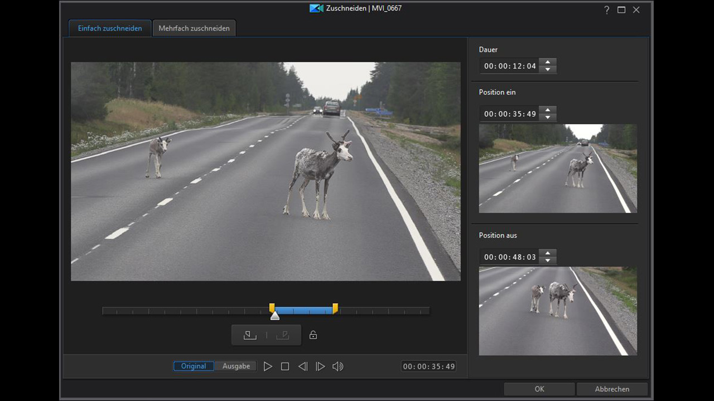Image resolution: width=714 pixels, height=401 pixels.
Task: Click the Mark In icon button
Action: coord(250,335)
